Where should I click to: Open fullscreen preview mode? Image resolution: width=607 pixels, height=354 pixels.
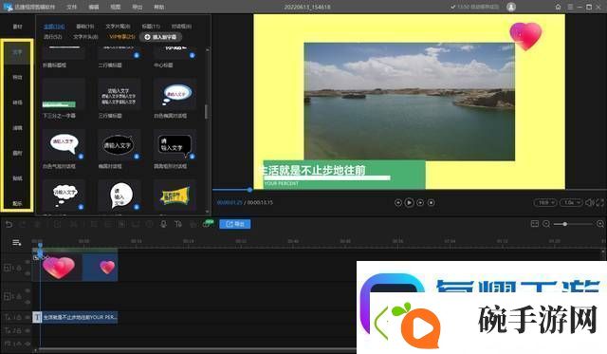pos(600,202)
